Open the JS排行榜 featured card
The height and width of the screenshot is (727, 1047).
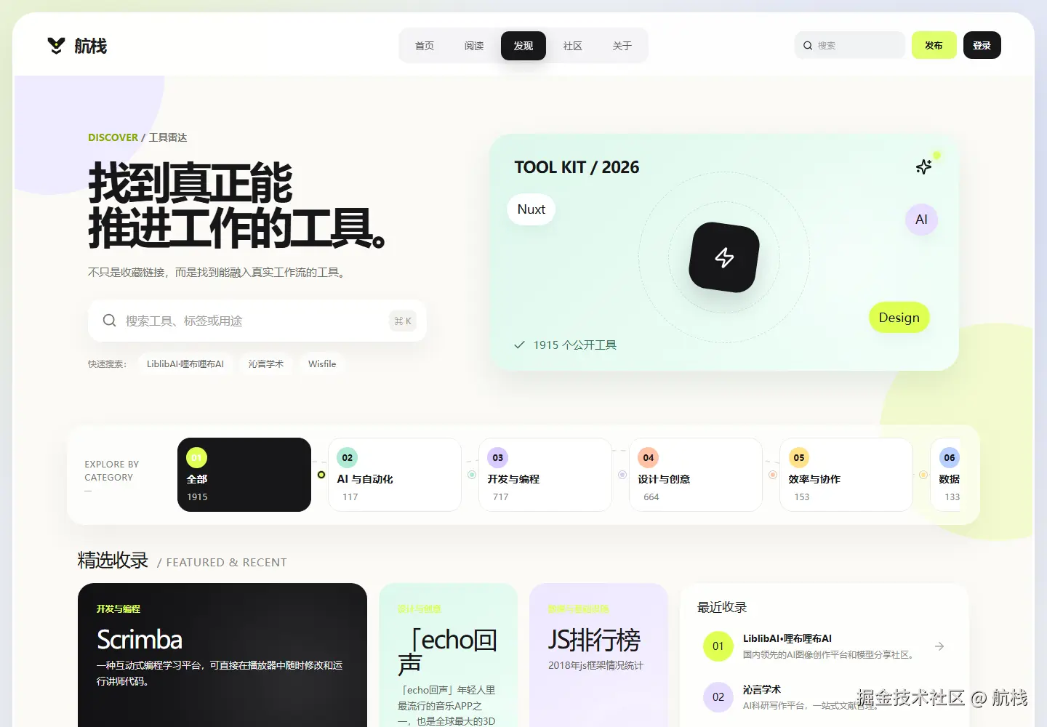599,655
